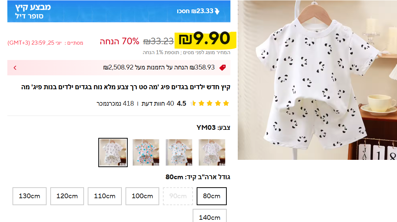Click the summer sale super deal banner
The height and width of the screenshot is (222, 397).
coord(119,11)
